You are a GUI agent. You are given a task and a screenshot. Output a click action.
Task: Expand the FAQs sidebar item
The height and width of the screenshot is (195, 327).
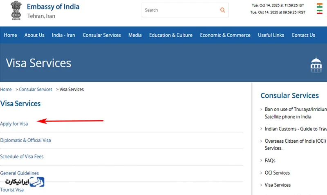(270, 161)
